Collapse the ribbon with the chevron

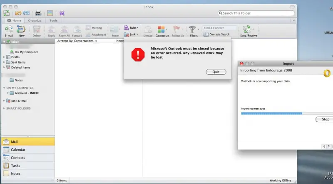point(294,21)
